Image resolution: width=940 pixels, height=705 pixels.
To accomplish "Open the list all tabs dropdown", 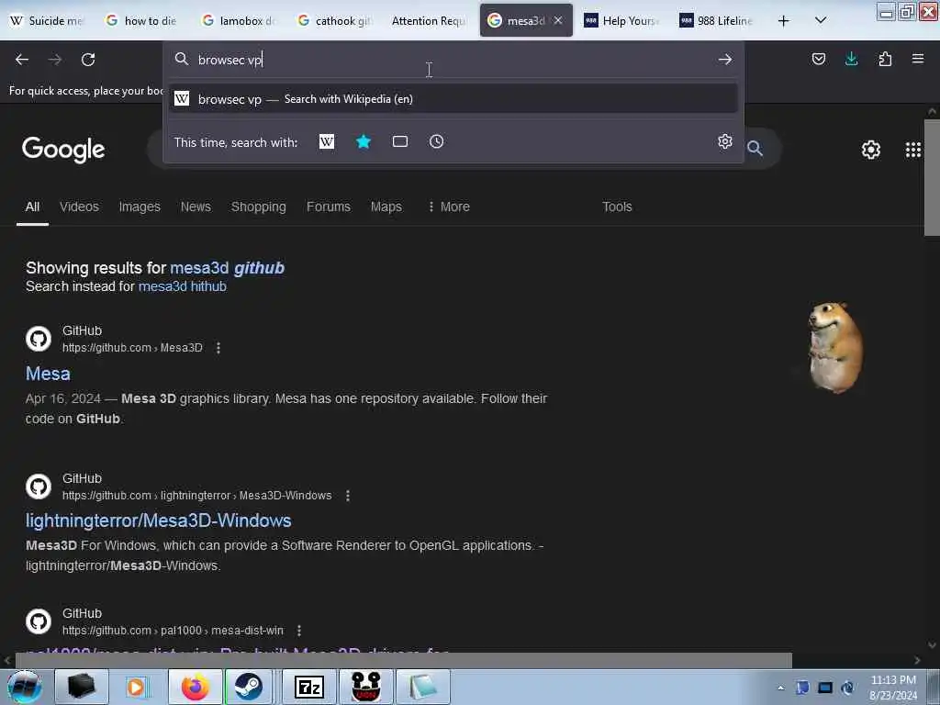I will tap(821, 21).
